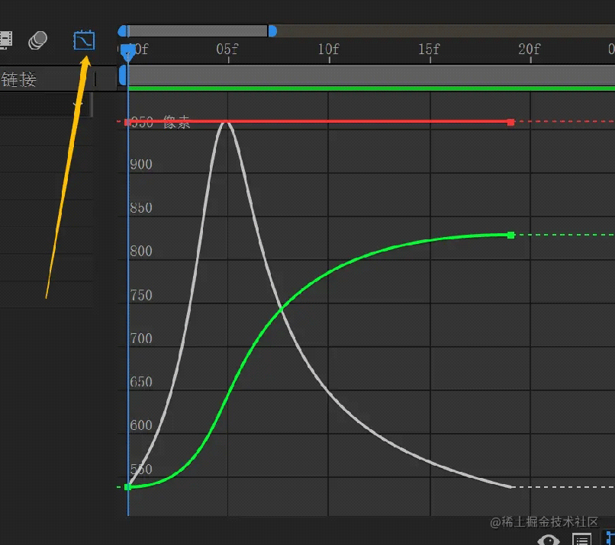Click the Motion Blur enable icon
Screen dimensions: 615x545
[x=37, y=40]
